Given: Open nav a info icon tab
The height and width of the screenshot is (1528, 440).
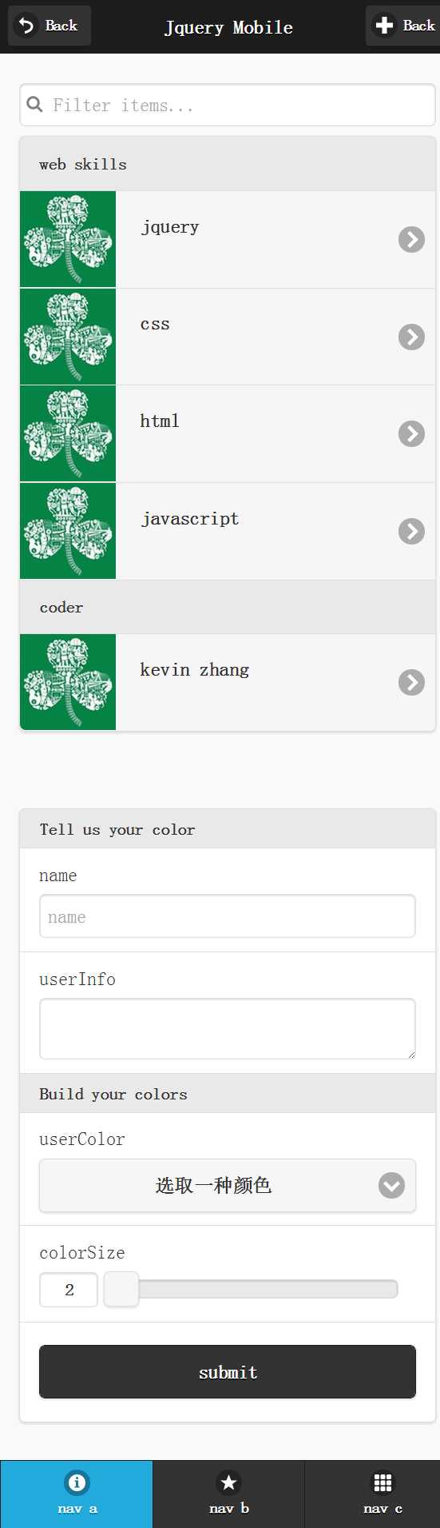Looking at the screenshot, I should tap(77, 1494).
